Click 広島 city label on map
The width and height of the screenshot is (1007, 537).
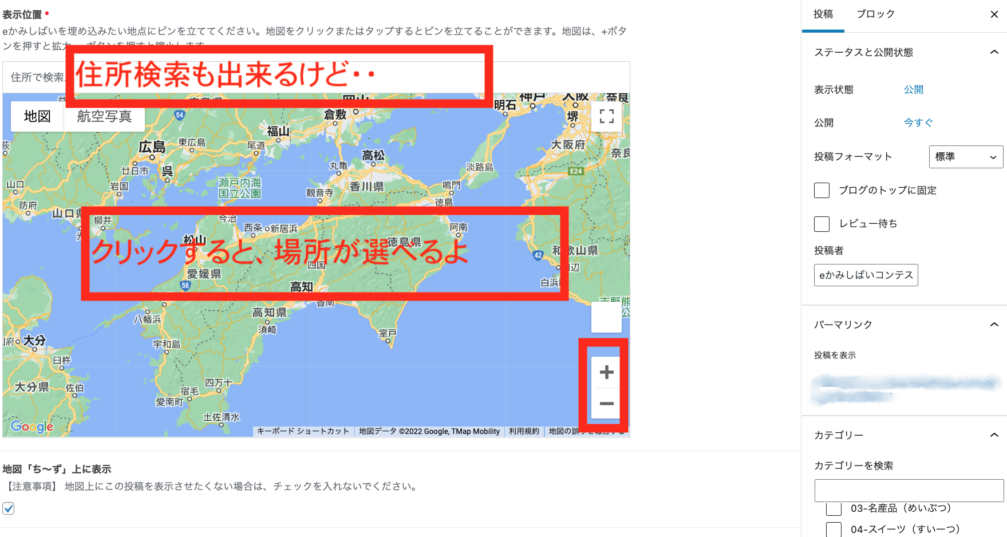click(152, 147)
